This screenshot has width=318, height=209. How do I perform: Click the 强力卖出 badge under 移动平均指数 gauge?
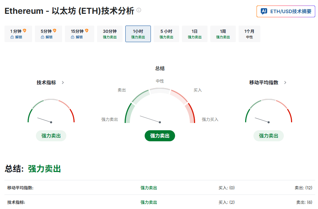click(269, 136)
